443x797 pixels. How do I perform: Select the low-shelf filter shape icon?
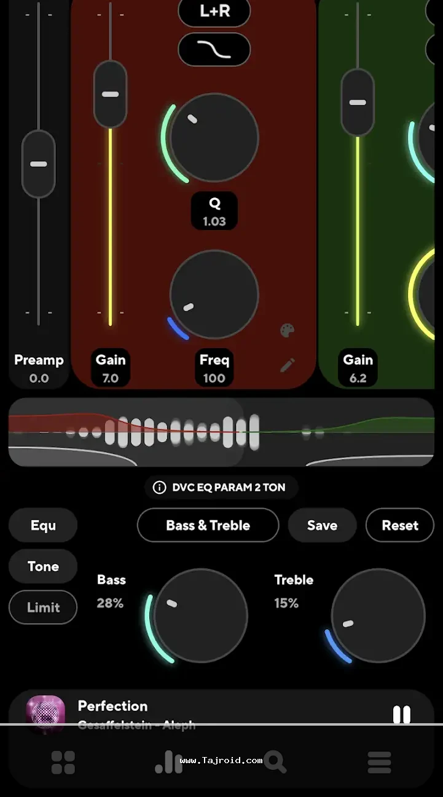pyautogui.click(x=214, y=50)
